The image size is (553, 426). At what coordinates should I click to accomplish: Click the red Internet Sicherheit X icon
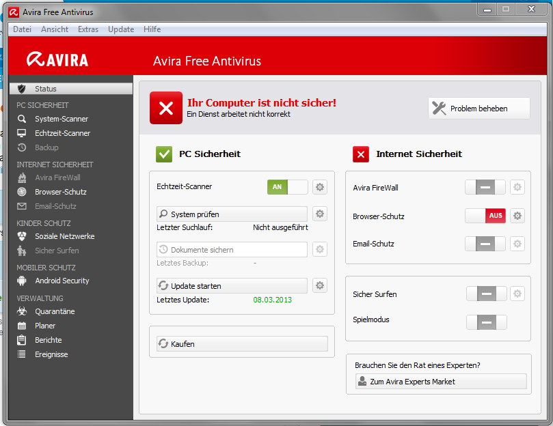point(361,154)
